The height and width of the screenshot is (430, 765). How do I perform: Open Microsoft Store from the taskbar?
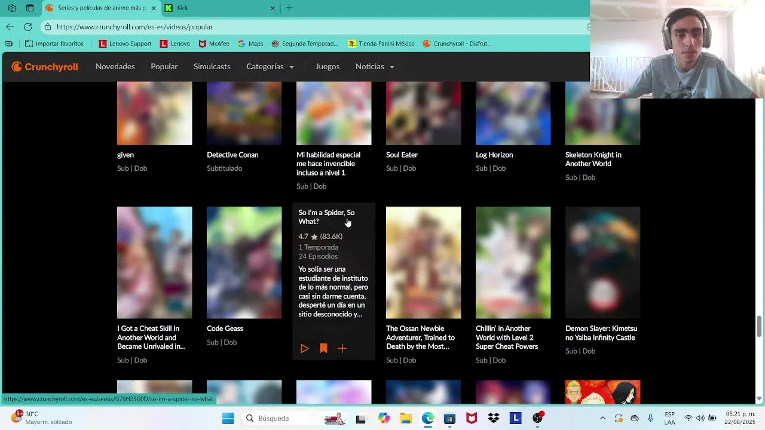[450, 419]
